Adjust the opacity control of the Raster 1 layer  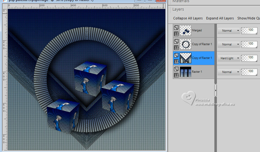coord(249,72)
